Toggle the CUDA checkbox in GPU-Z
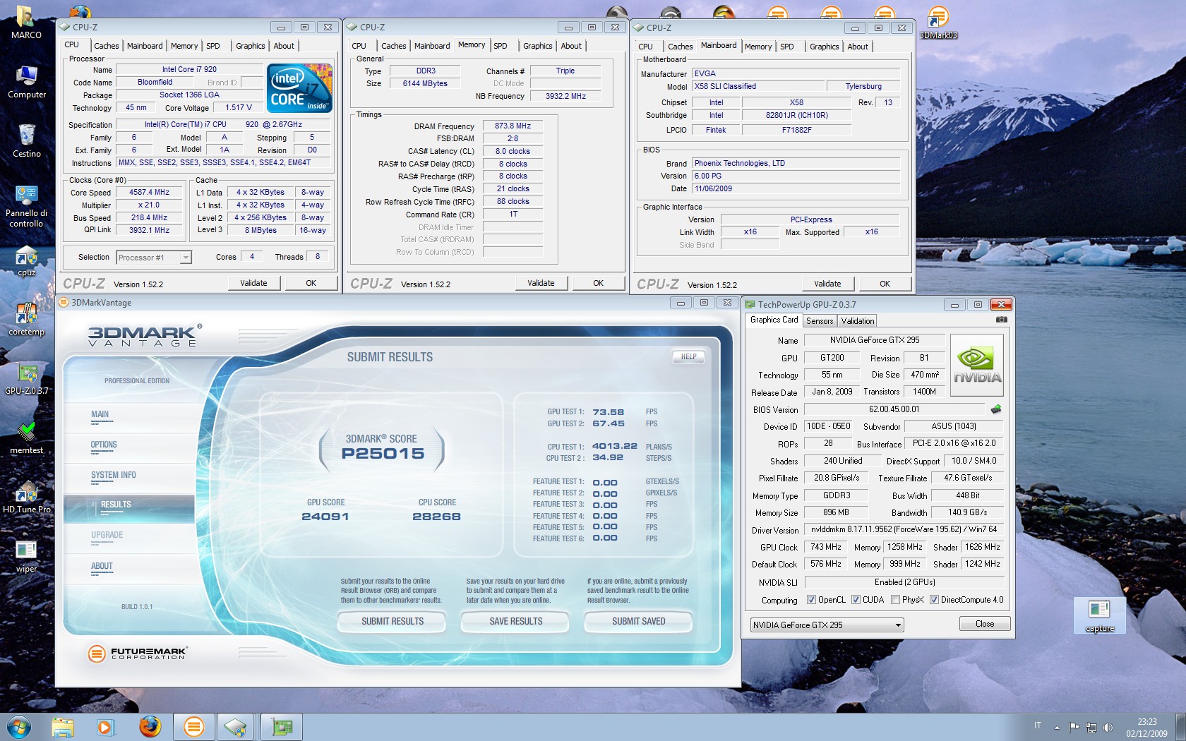 856,600
